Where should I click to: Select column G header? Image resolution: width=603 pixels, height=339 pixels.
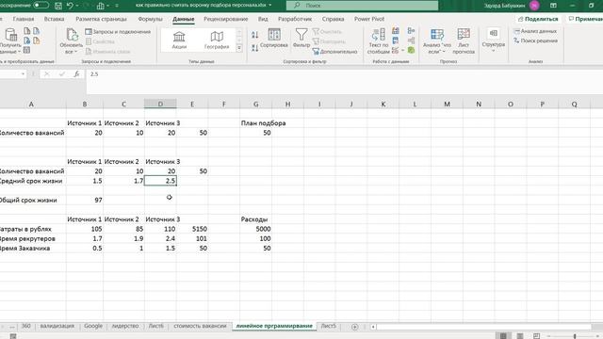[255, 104]
